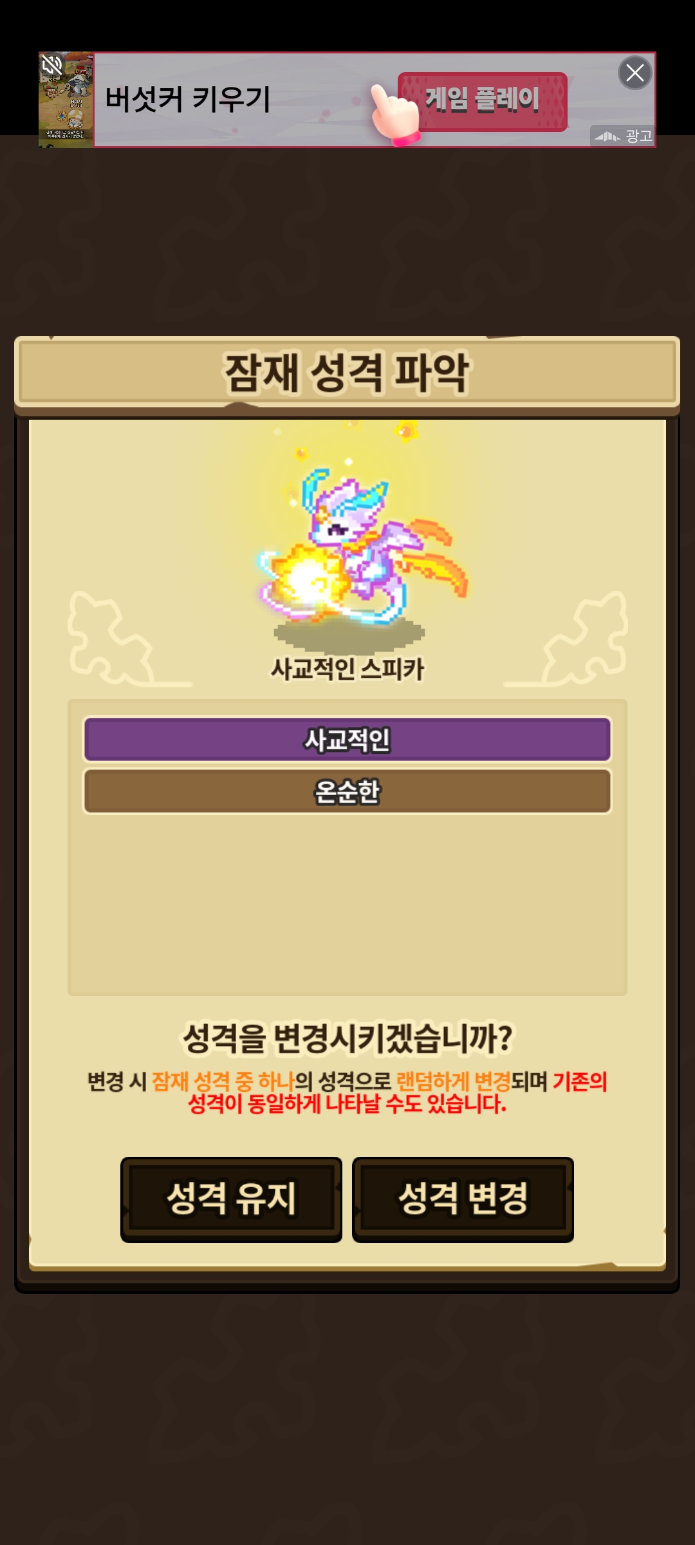This screenshot has height=1545, width=695.
Task: Tap the empty area of personality list
Action: point(347,904)
